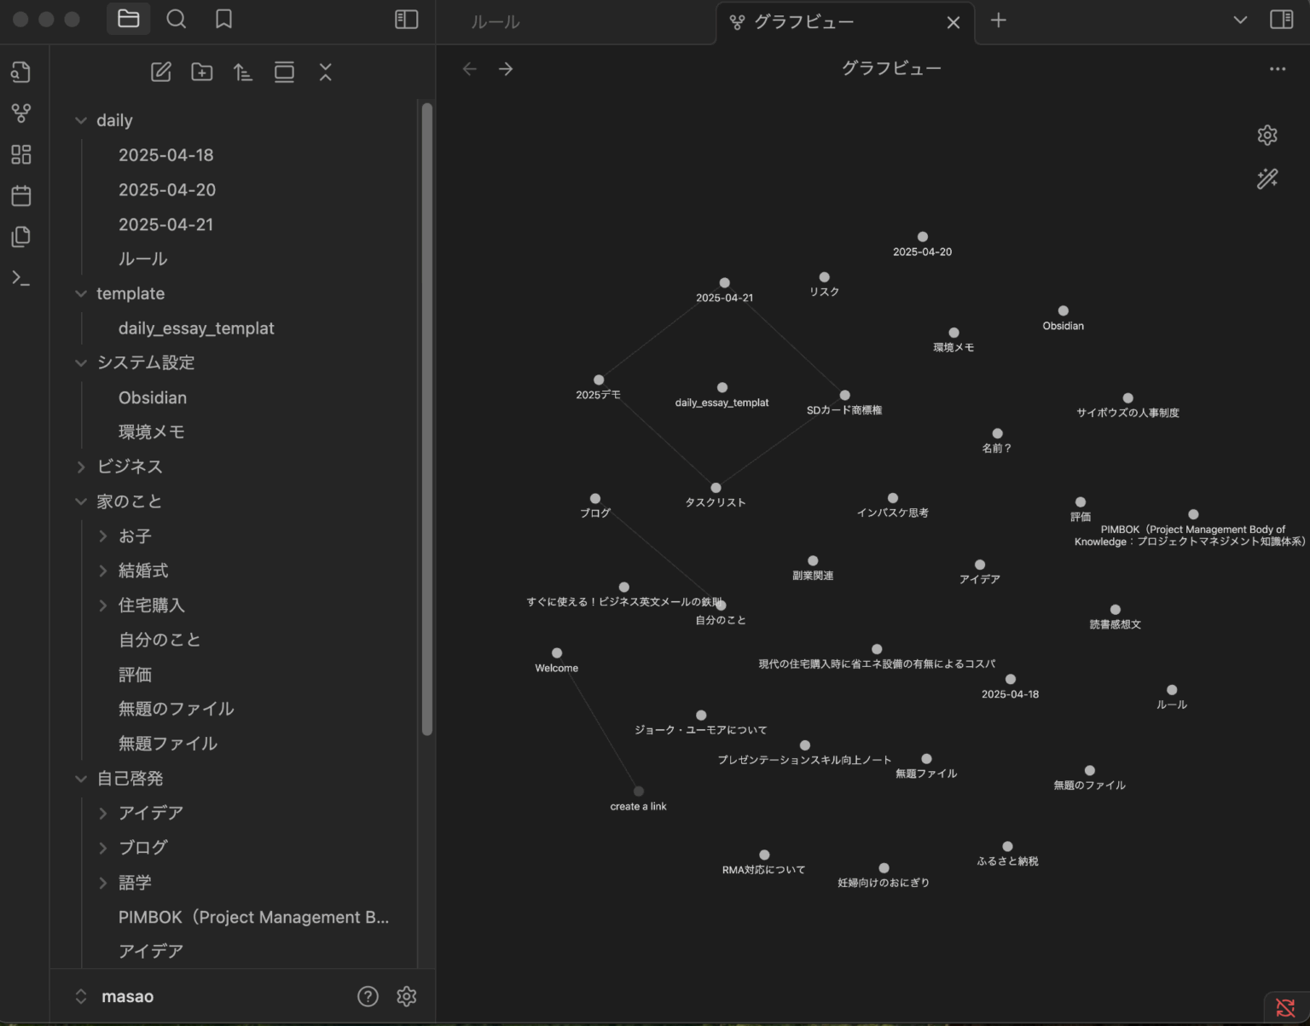Select the RMA対応について graph node
This screenshot has width=1310, height=1026.
[x=764, y=855]
